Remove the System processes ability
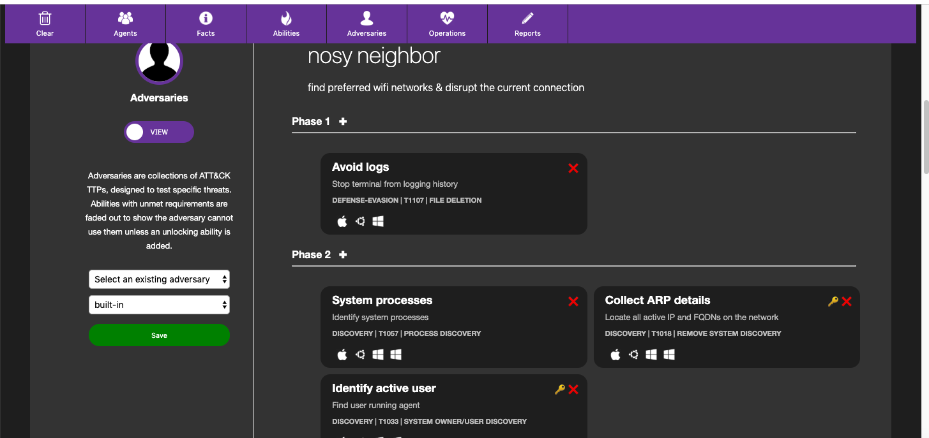Viewport: 929px width, 438px height. click(573, 302)
